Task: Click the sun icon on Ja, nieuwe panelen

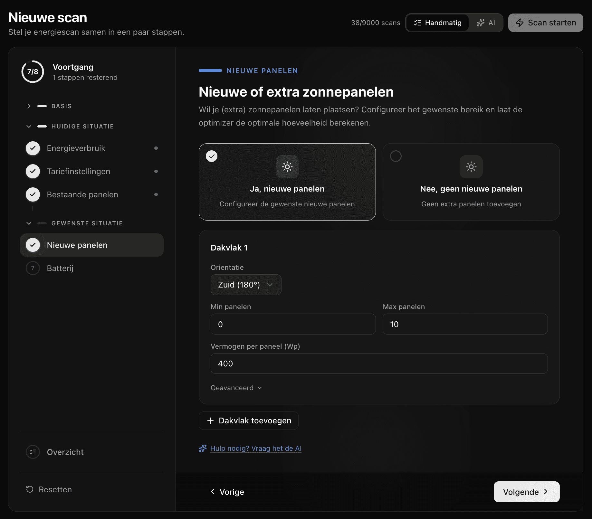Action: (x=287, y=167)
